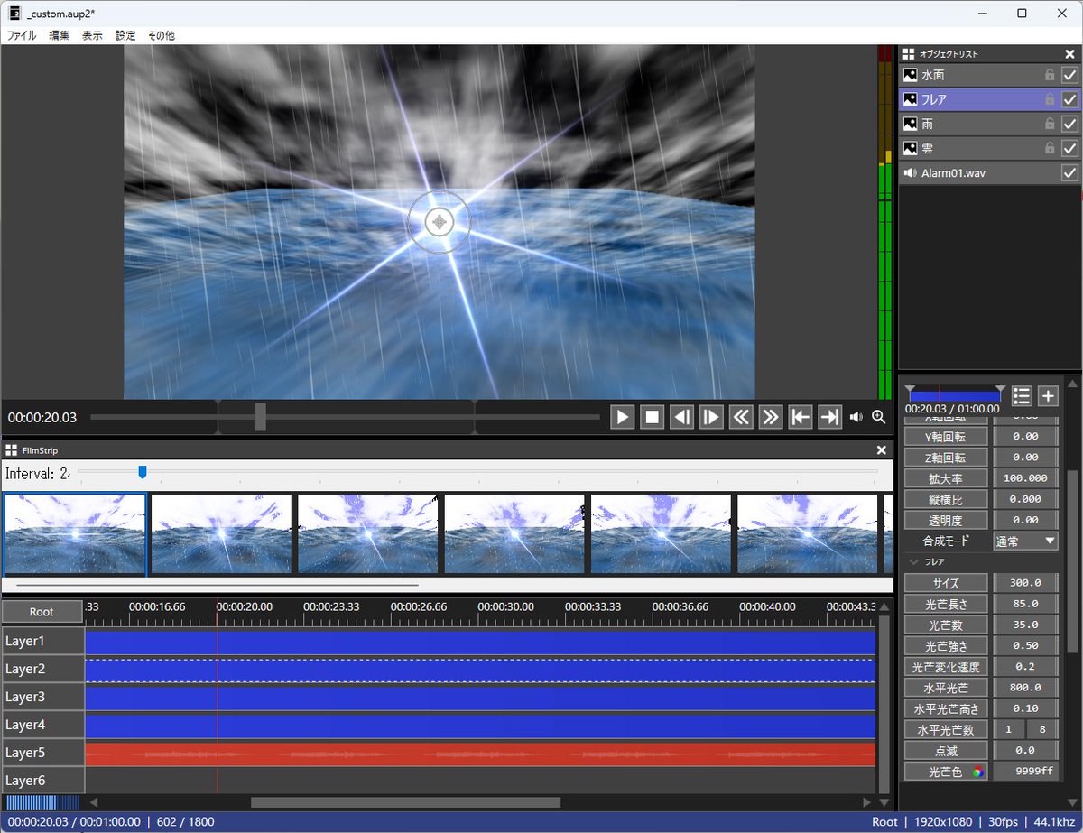Toggle the lock on the フレア object
Viewport: 1083px width, 833px height.
pos(1050,99)
